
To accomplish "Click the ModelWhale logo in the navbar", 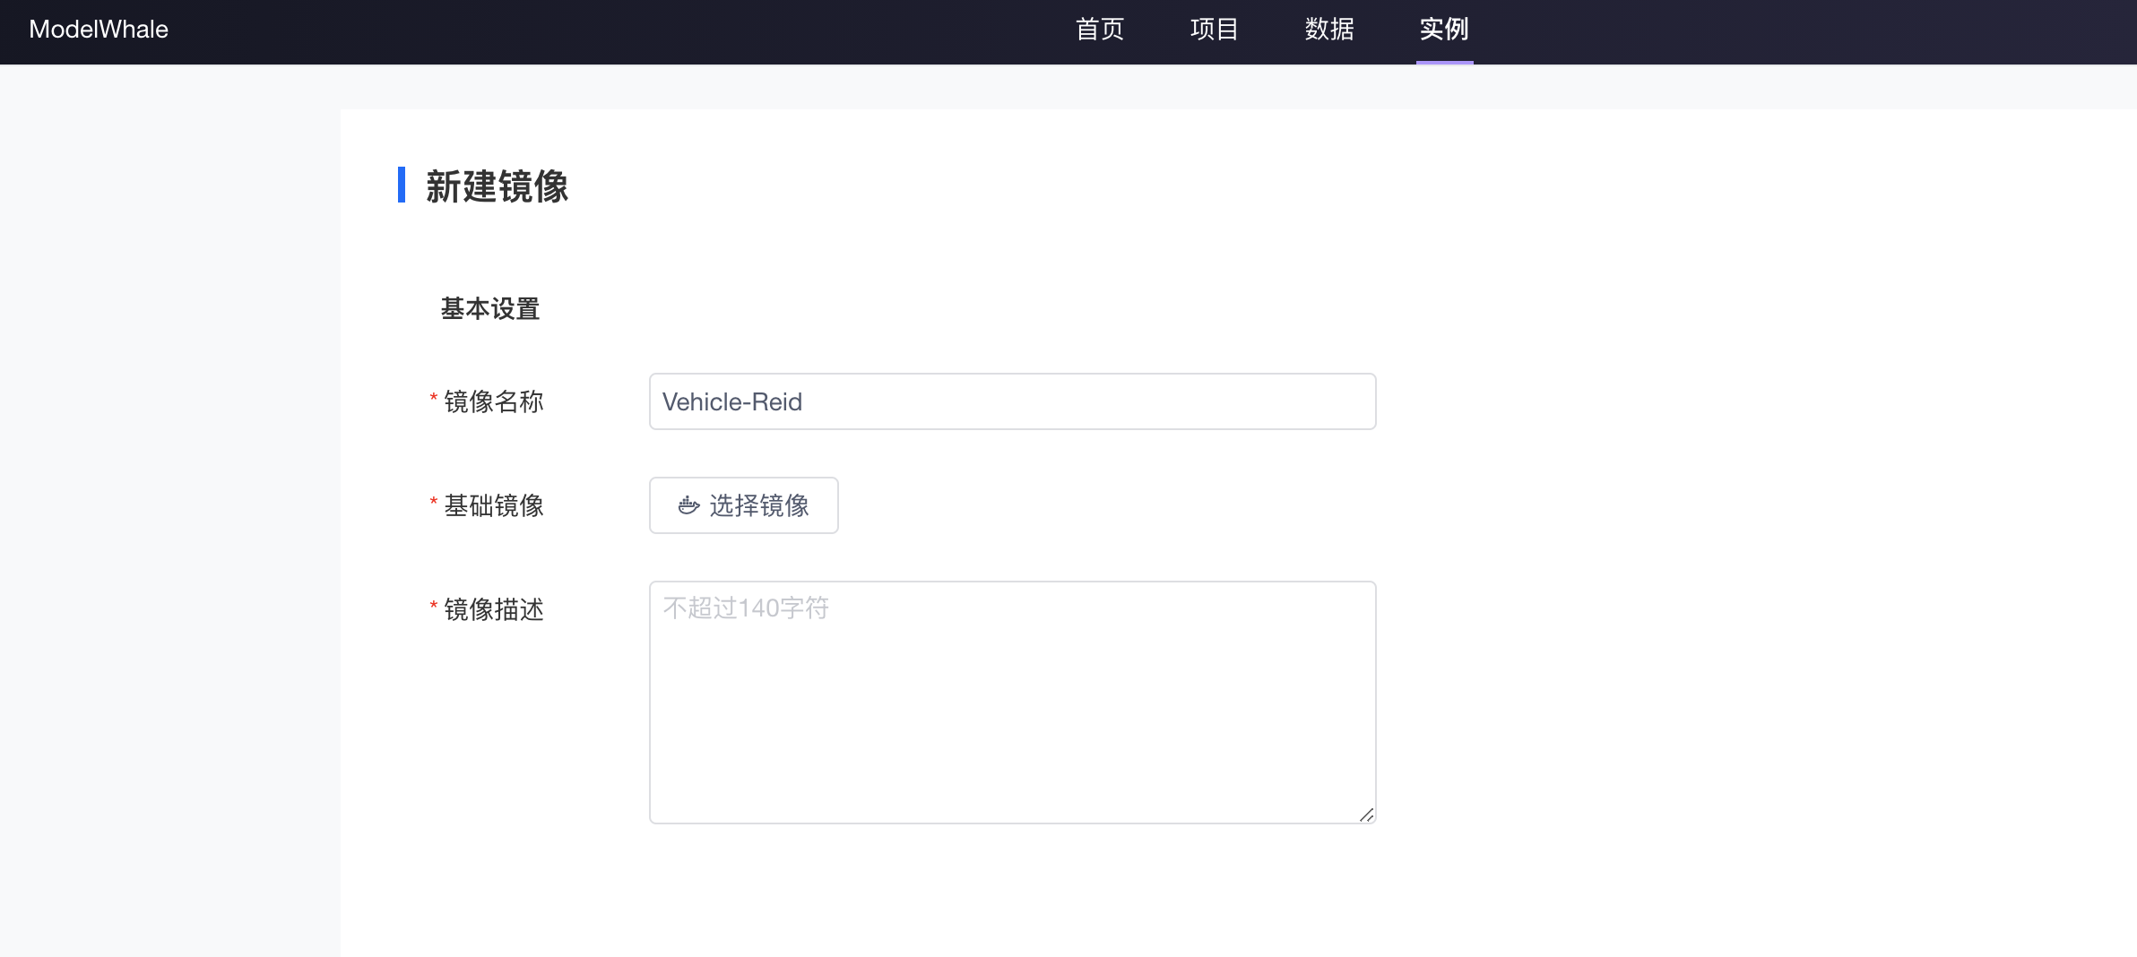I will pyautogui.click(x=98, y=29).
